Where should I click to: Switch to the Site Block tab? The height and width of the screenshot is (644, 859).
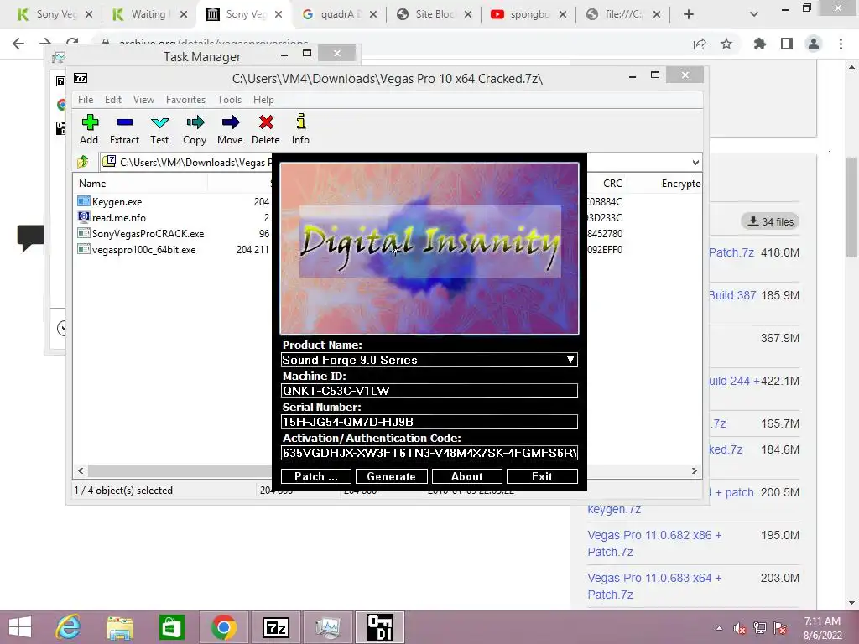coord(434,14)
